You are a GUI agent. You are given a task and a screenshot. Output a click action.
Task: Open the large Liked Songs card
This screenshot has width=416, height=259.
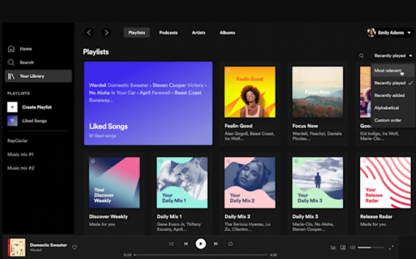[148, 103]
